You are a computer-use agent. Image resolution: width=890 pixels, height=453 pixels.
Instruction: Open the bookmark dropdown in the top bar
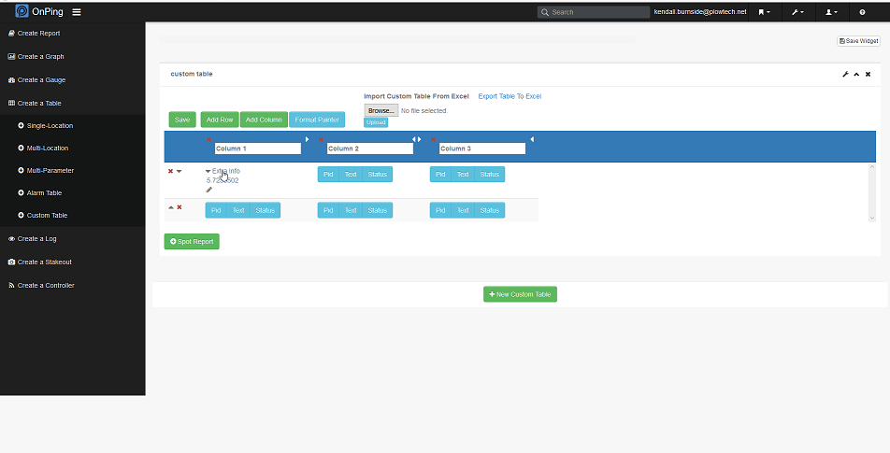pos(764,12)
